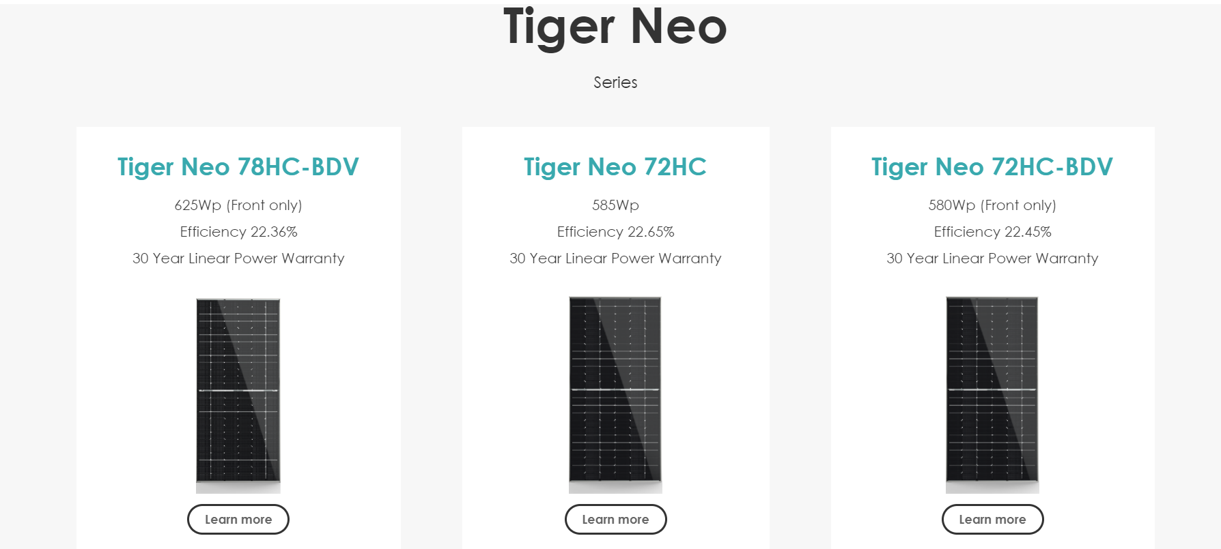1221x549 pixels.
Task: Click the 625Wp Front only spec text
Action: coord(238,205)
